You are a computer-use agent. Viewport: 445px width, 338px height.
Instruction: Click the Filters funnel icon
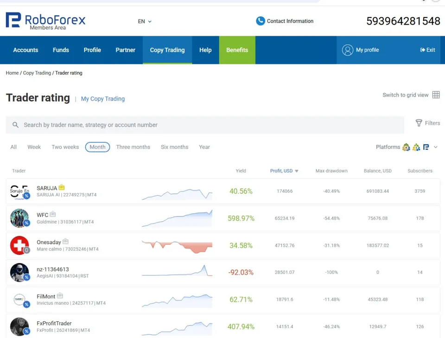[x=419, y=123]
